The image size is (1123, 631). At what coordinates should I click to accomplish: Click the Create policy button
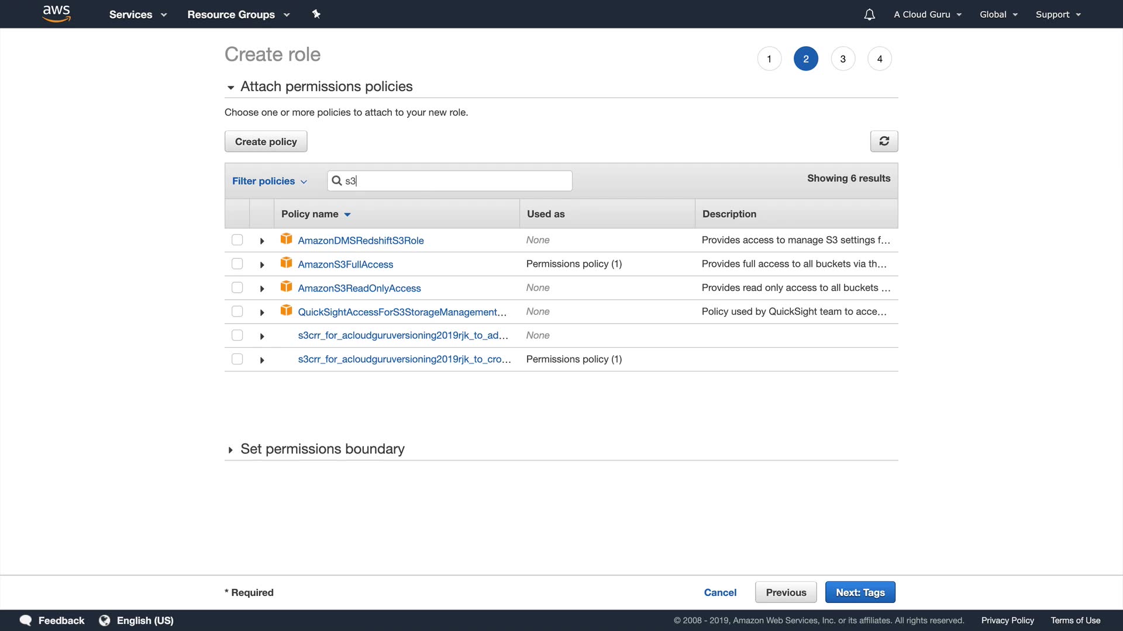(x=266, y=141)
